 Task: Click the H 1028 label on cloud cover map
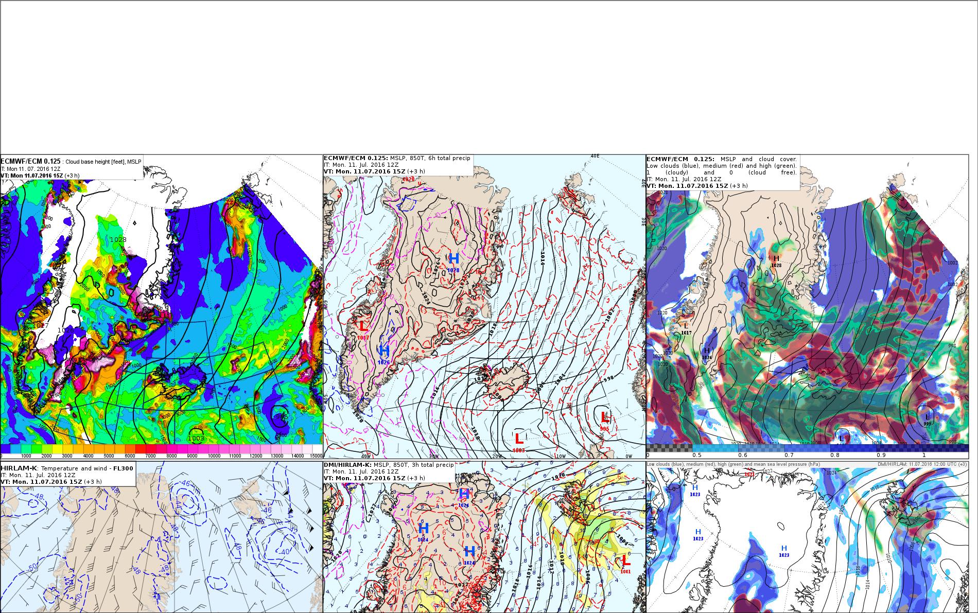click(x=776, y=261)
